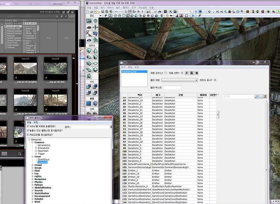
Task: Select the cone brush builder tool
Action: point(95,51)
